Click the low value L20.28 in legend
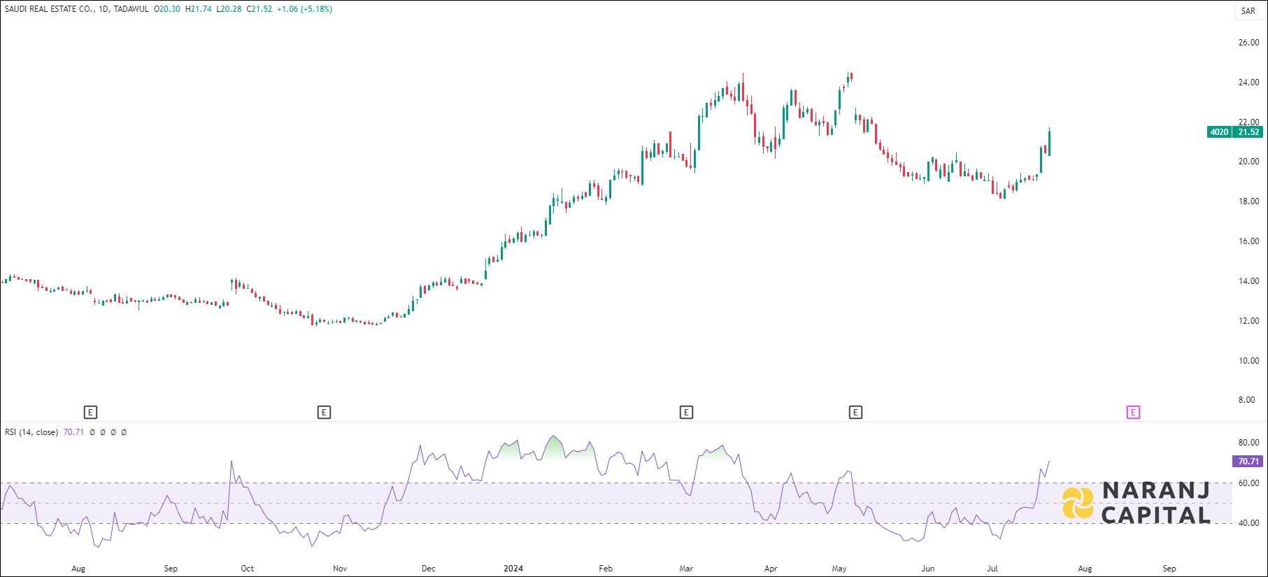The height and width of the screenshot is (577, 1268). click(229, 9)
